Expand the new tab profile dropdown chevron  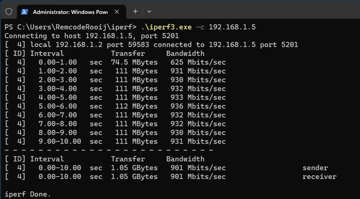pyautogui.click(x=149, y=12)
